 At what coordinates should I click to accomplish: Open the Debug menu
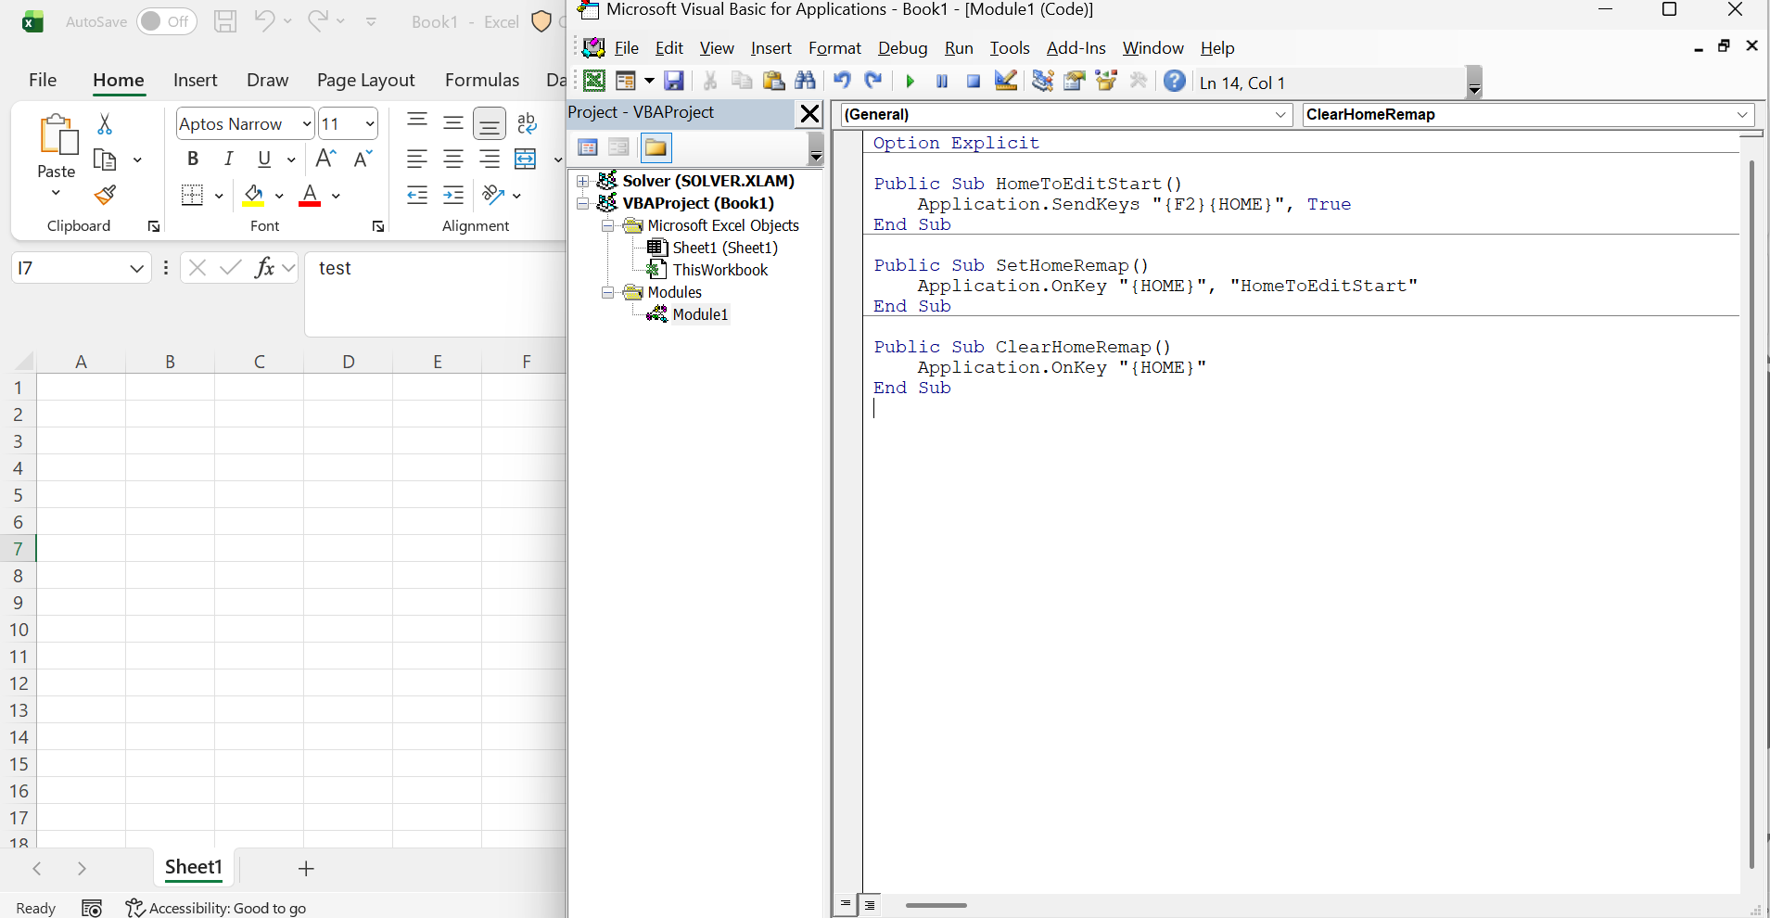[902, 48]
